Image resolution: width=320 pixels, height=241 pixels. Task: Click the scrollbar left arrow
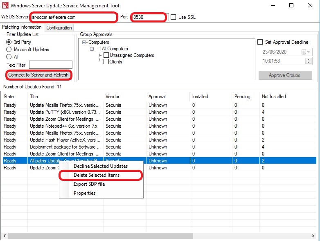click(4, 236)
